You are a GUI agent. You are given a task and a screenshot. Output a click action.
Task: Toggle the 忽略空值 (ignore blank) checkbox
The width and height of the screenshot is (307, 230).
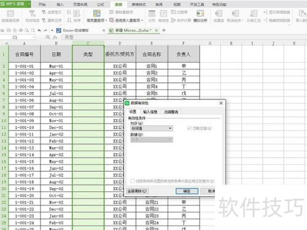point(189,128)
